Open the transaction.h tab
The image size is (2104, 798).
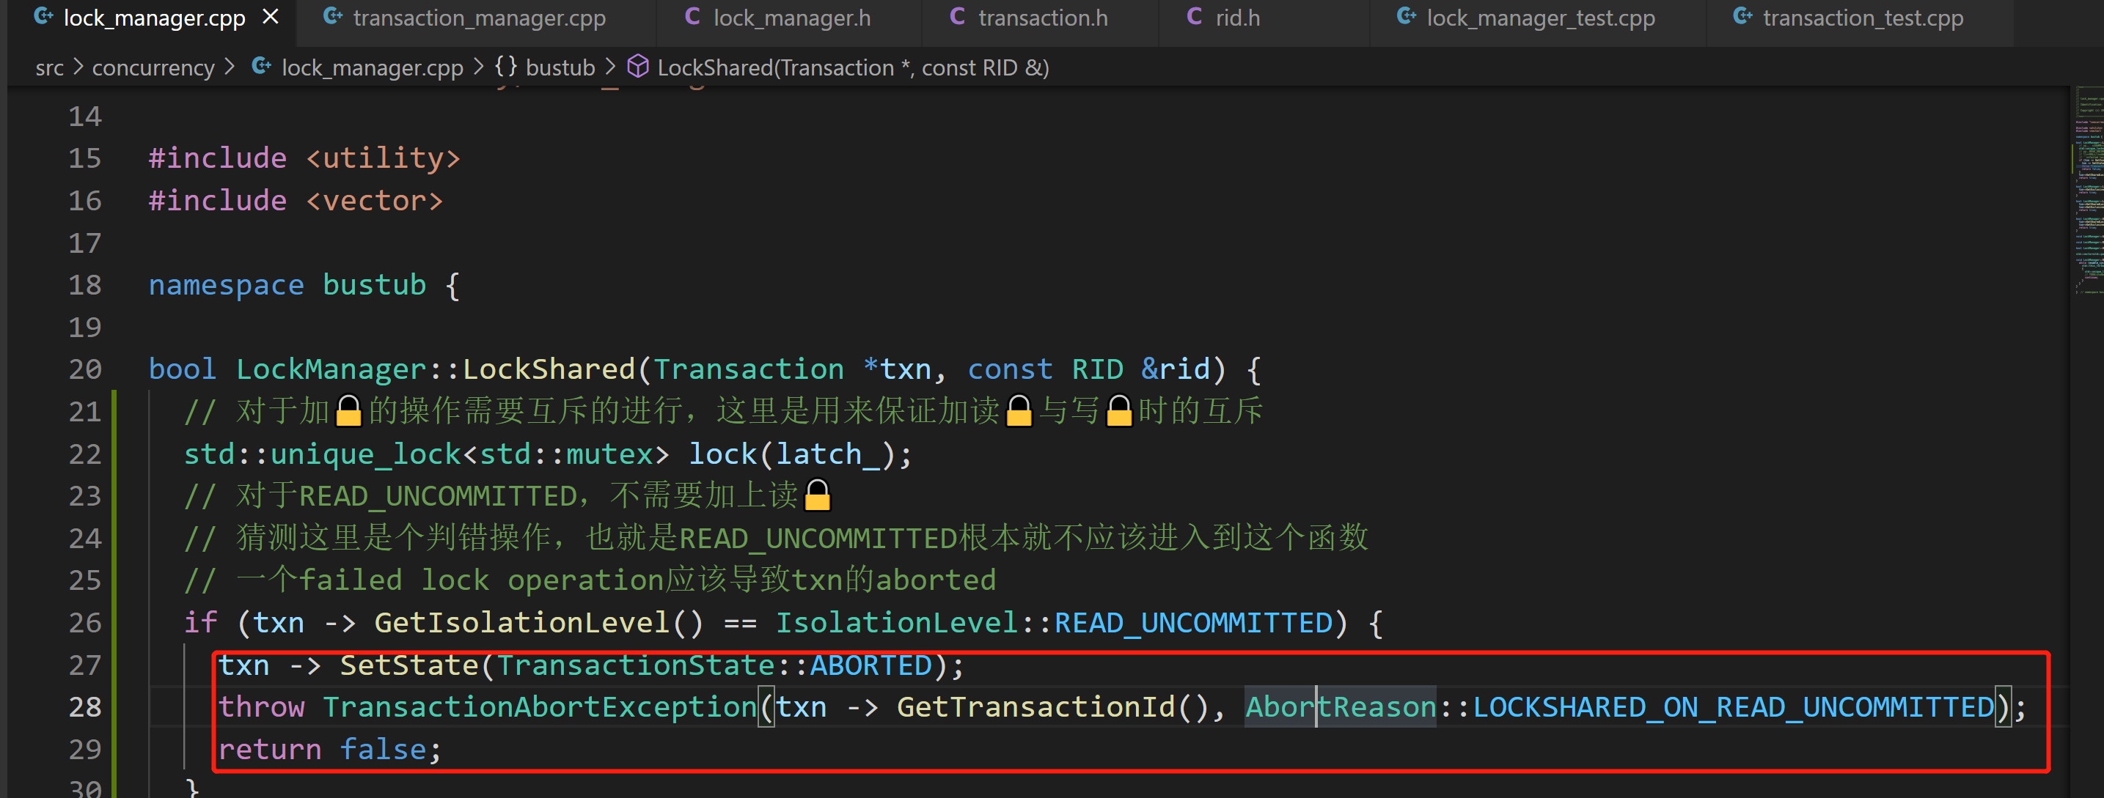[x=1042, y=18]
